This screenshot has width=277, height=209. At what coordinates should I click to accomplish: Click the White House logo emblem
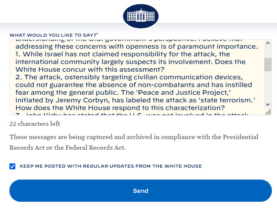[141, 17]
